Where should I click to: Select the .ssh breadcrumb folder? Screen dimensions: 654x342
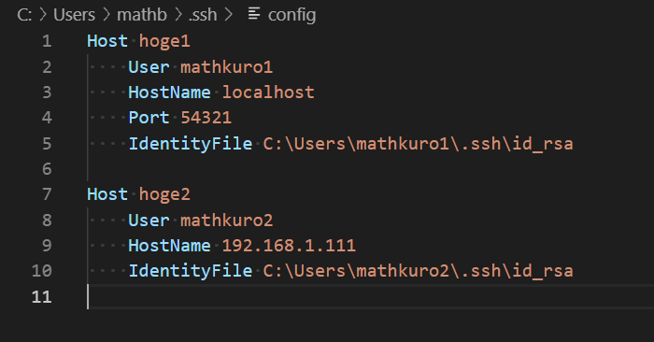(203, 15)
